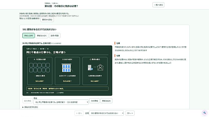Click the blackboard heading 同じ不動産の仕事でも、立場が違う

46,52
